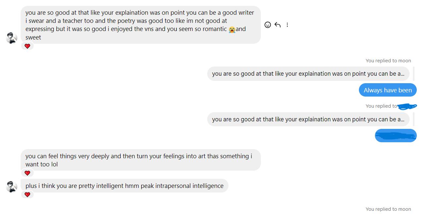This screenshot has width=422, height=215.
Task: Select the 'plus i think you are pretty intelligent' message
Action: [124, 186]
